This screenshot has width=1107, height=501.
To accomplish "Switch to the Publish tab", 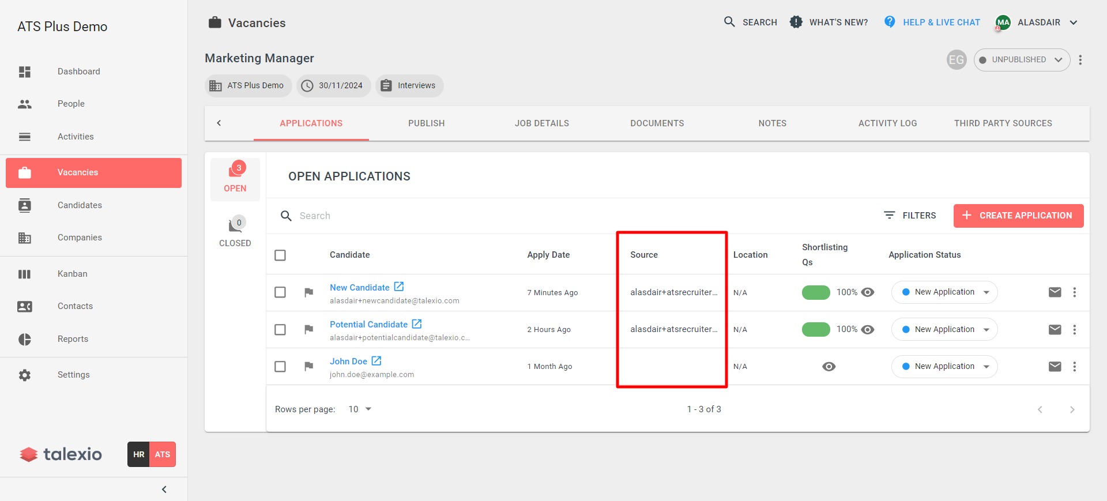I will point(427,123).
